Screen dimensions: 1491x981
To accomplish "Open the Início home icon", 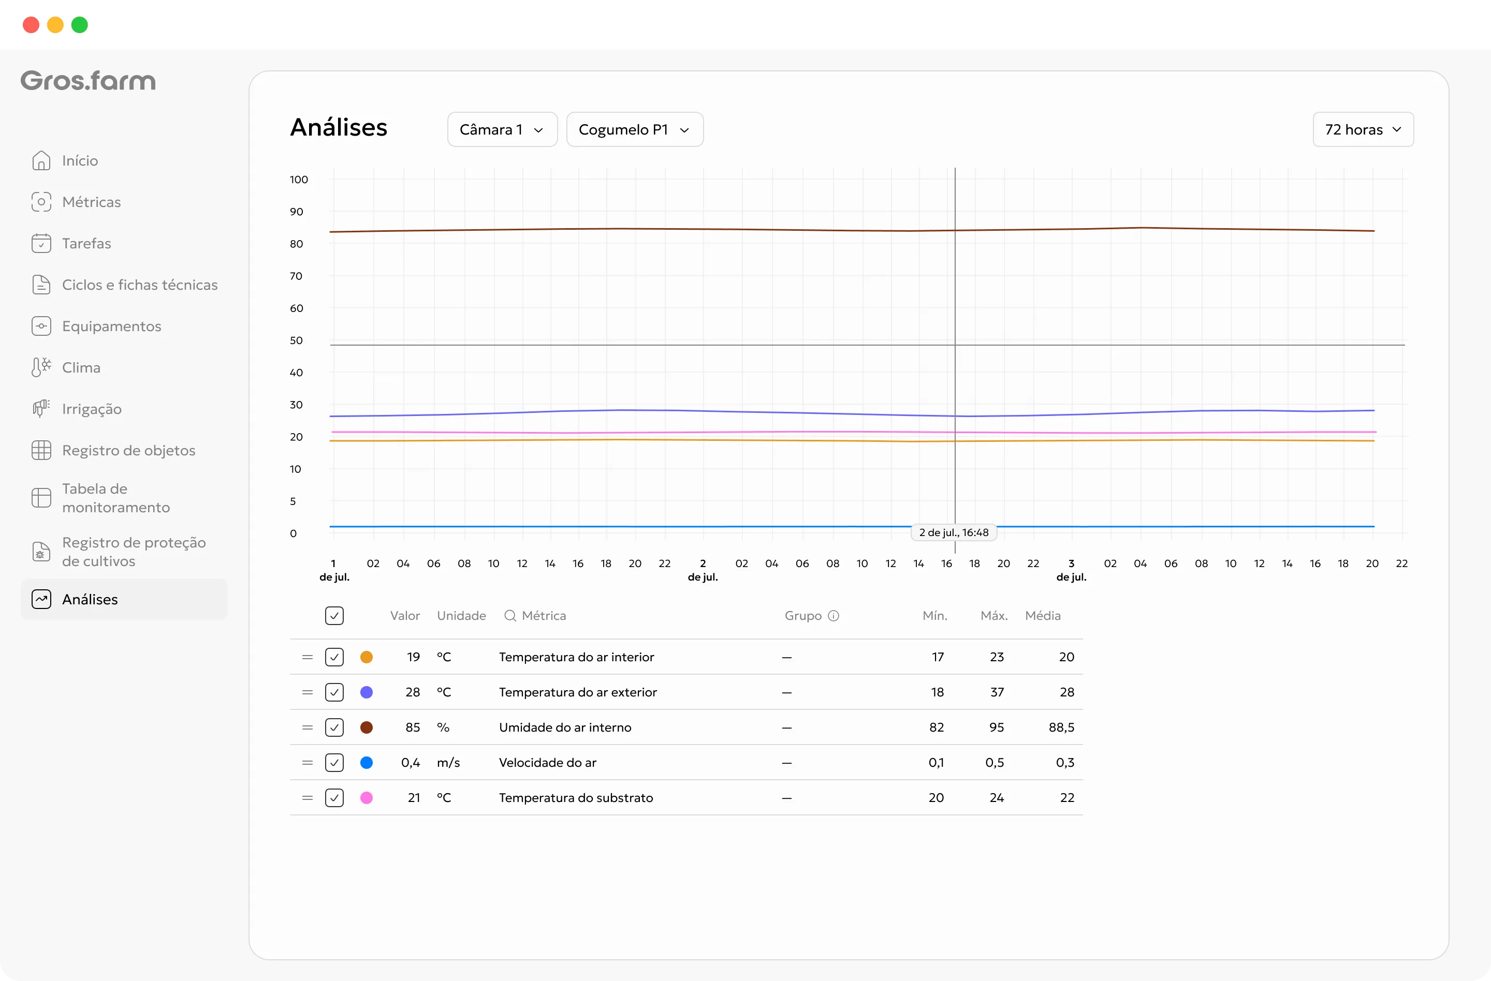I will click(x=41, y=161).
